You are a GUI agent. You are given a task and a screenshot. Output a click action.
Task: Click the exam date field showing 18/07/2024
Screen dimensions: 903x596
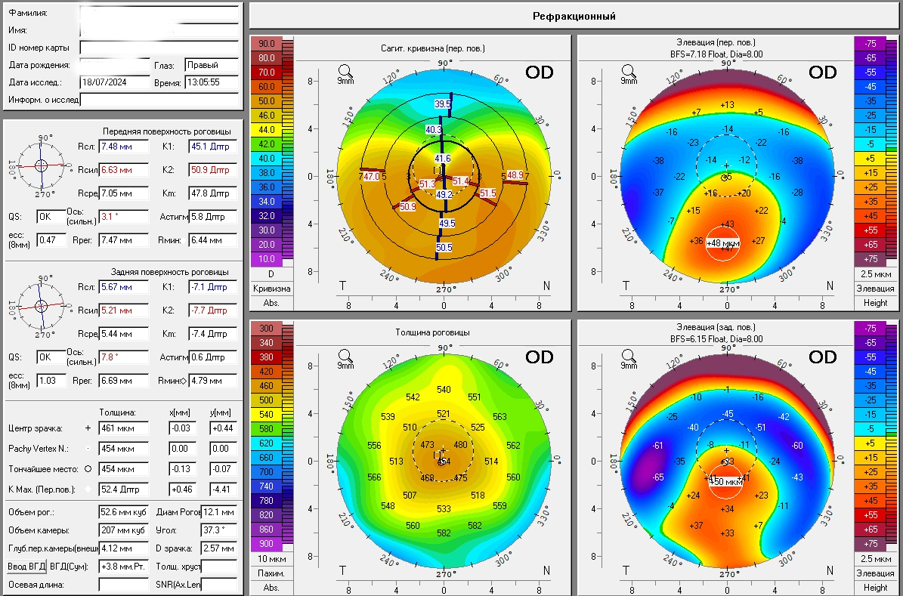tap(115, 82)
